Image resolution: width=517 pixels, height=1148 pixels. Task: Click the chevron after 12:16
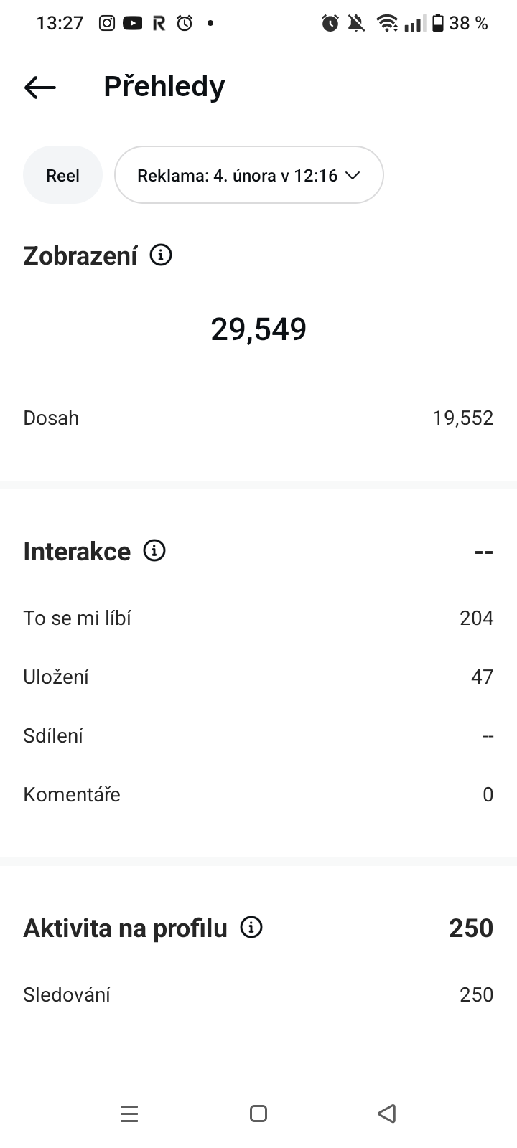[352, 175]
